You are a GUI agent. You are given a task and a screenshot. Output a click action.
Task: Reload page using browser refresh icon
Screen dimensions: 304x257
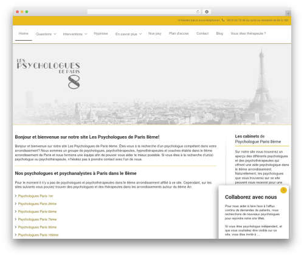point(198,12)
